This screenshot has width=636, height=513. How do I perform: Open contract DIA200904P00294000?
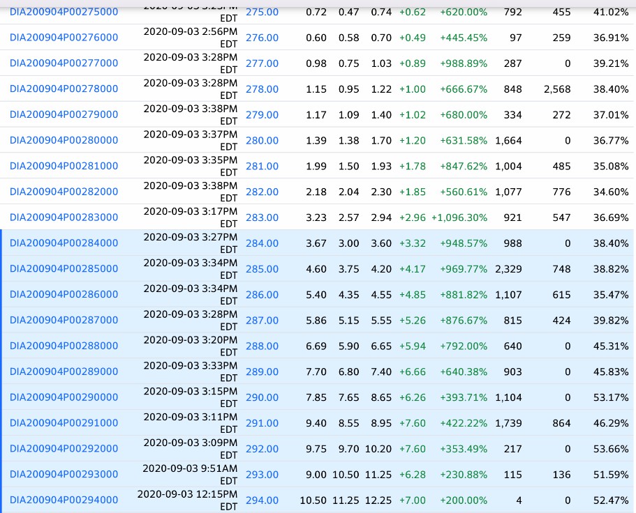point(64,500)
